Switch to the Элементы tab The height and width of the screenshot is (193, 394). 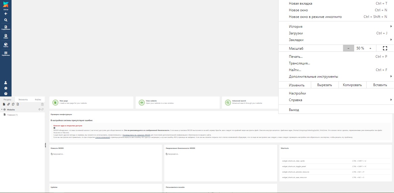23,99
